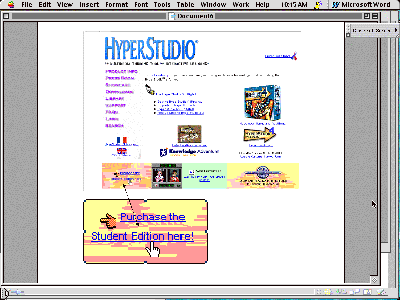
Task: Click the Document6 window zoom box
Action: pyautogui.click(x=367, y=16)
